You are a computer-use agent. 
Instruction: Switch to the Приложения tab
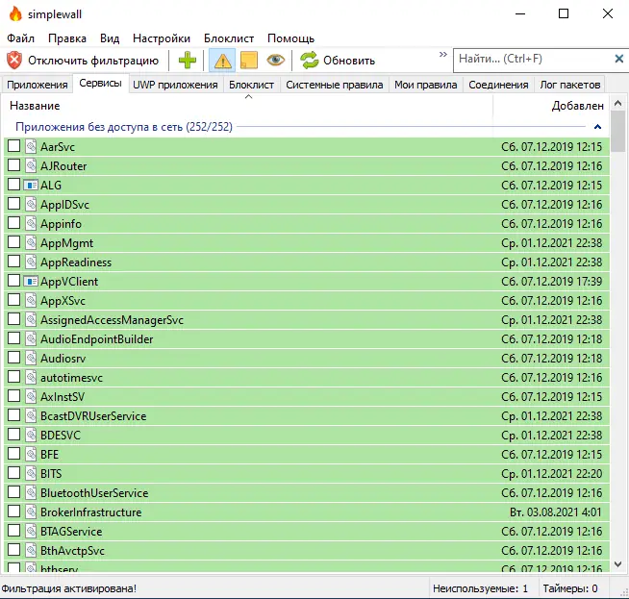tap(38, 85)
